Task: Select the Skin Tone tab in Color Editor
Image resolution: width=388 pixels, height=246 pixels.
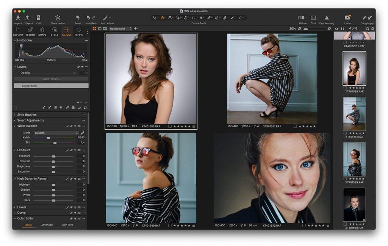Action: pyautogui.click(x=68, y=225)
